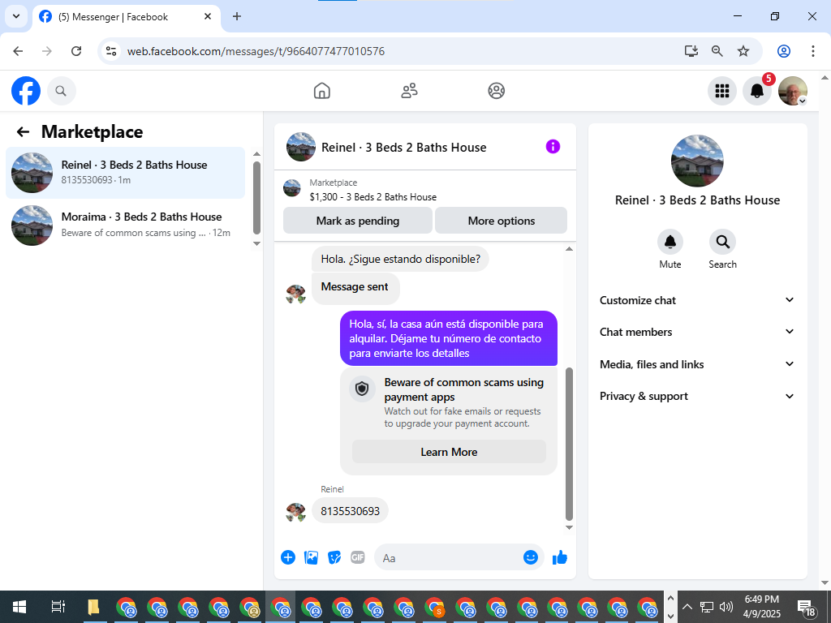The height and width of the screenshot is (623, 831).
Task: Search in conversation with magnifier icon
Action: (x=722, y=242)
